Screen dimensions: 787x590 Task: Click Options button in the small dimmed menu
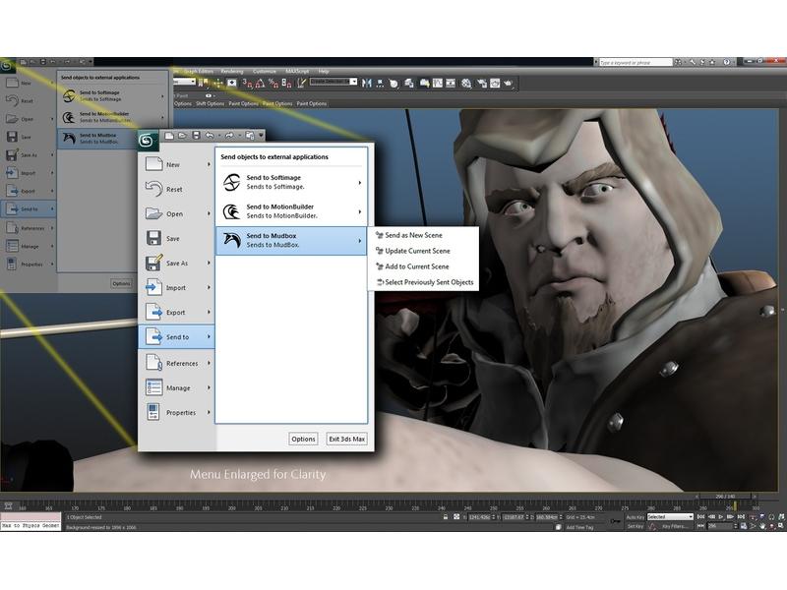[121, 283]
